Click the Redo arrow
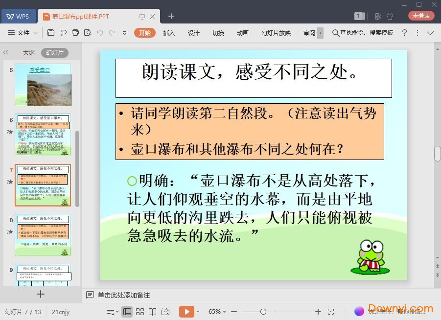The image size is (441, 320). 112,33
